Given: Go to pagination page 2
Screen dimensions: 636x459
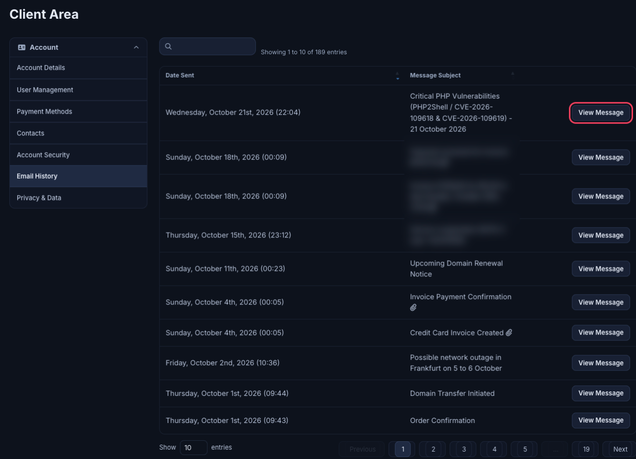Looking at the screenshot, I should coord(433,449).
